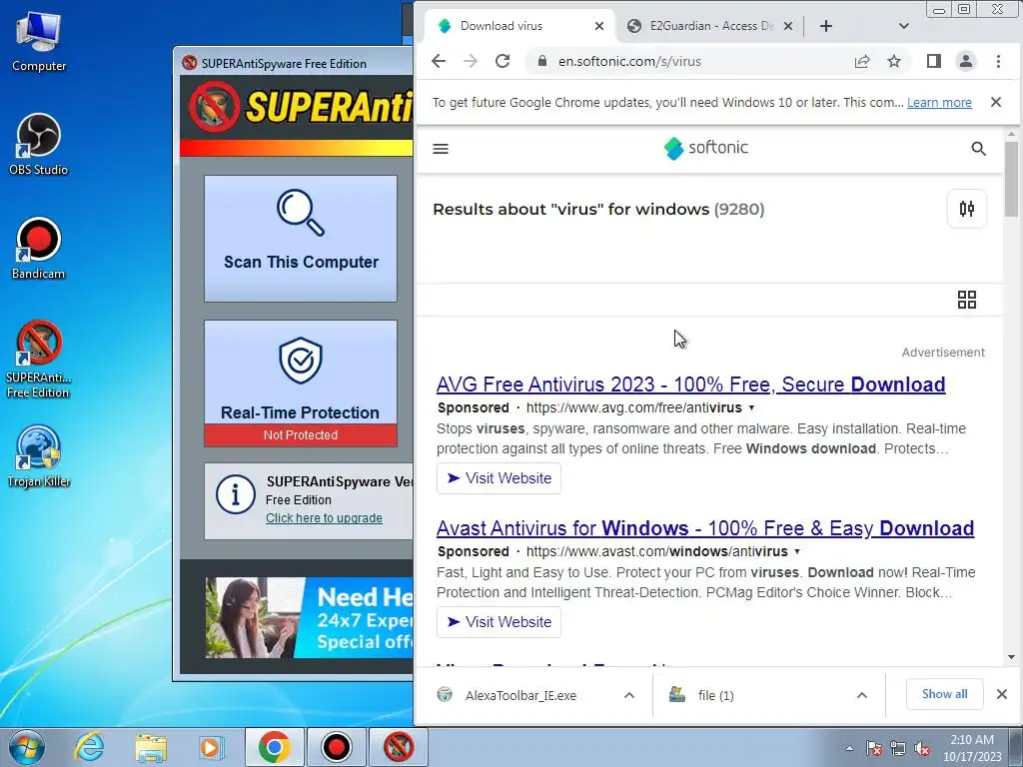Open the Bandicam desktop shortcut
Screen dimensions: 1023x767
coord(39,249)
